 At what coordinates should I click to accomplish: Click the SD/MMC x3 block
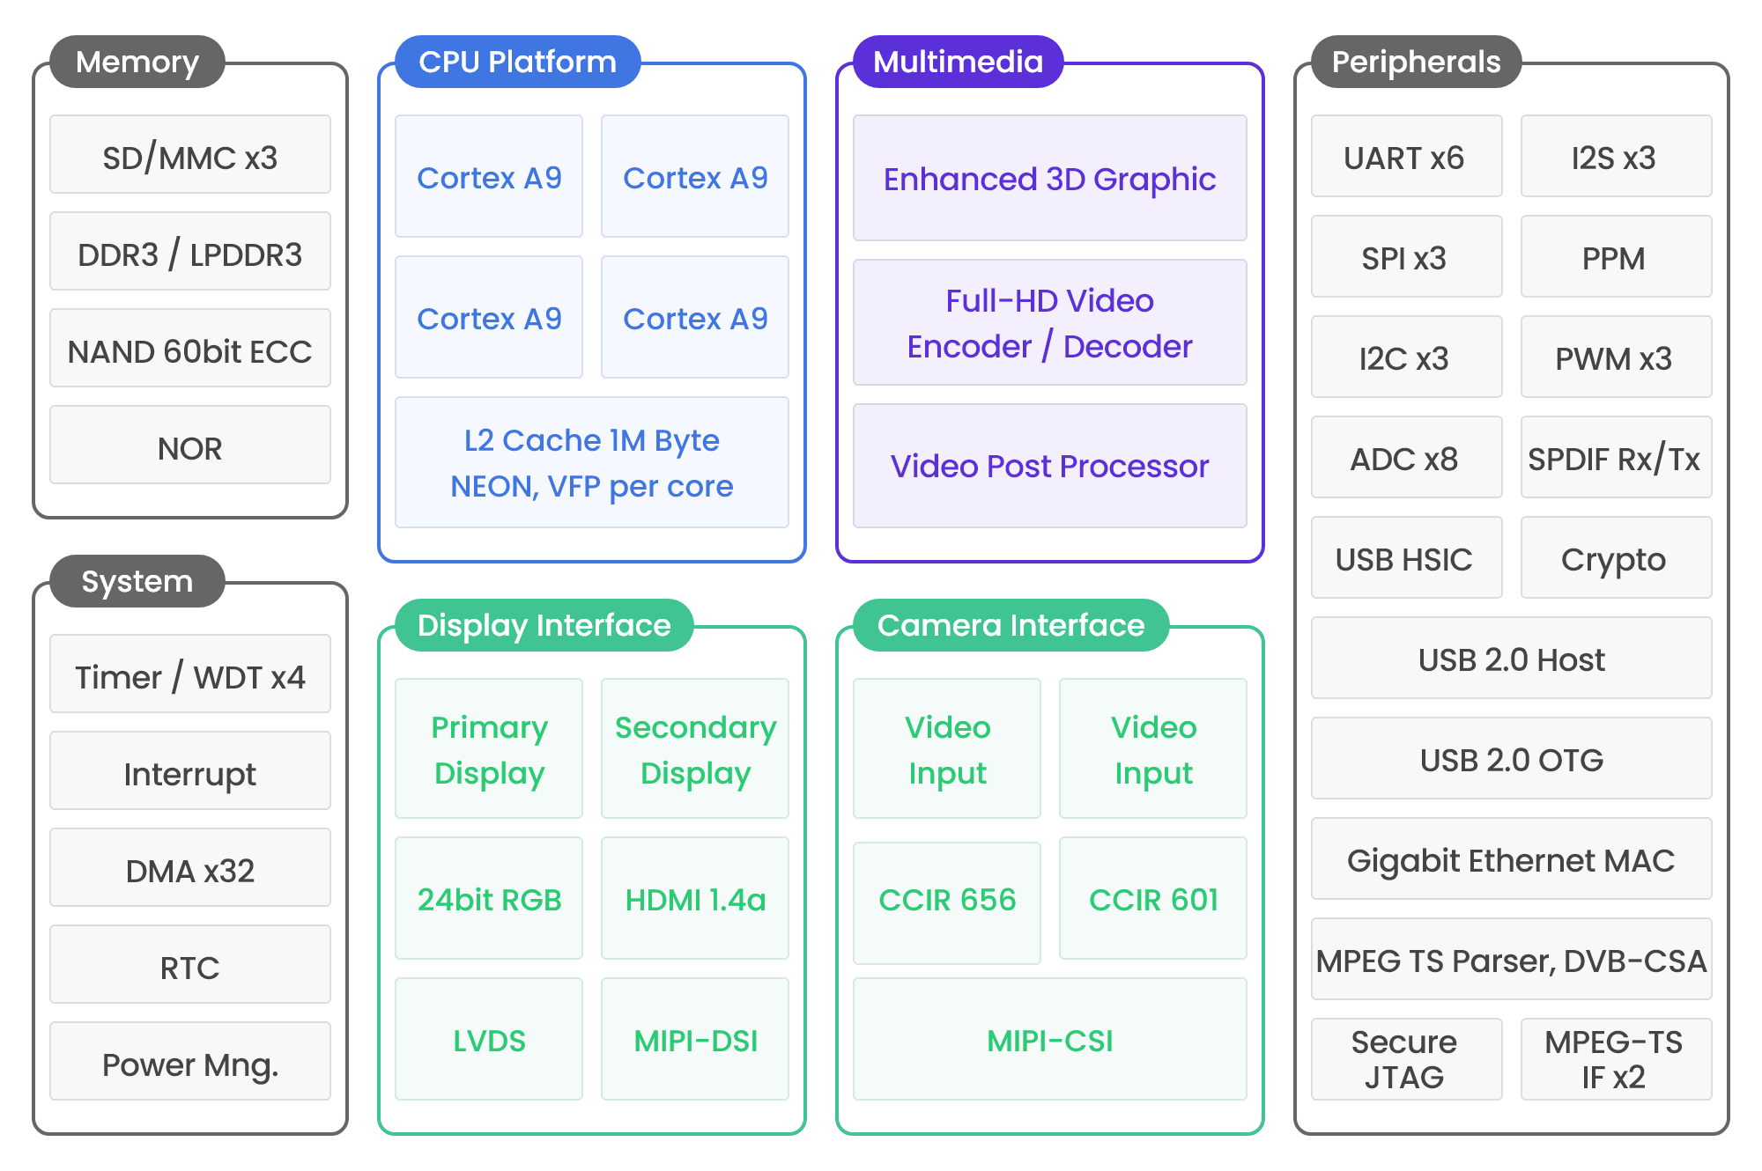(x=190, y=154)
